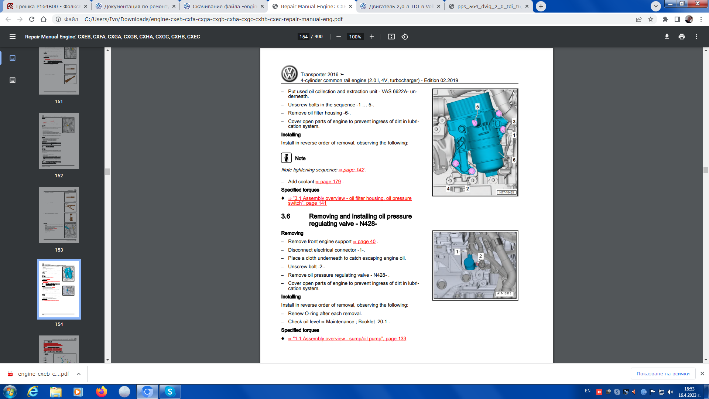Show document outline view in sidebar
This screenshot has height=399, width=709.
(x=13, y=80)
